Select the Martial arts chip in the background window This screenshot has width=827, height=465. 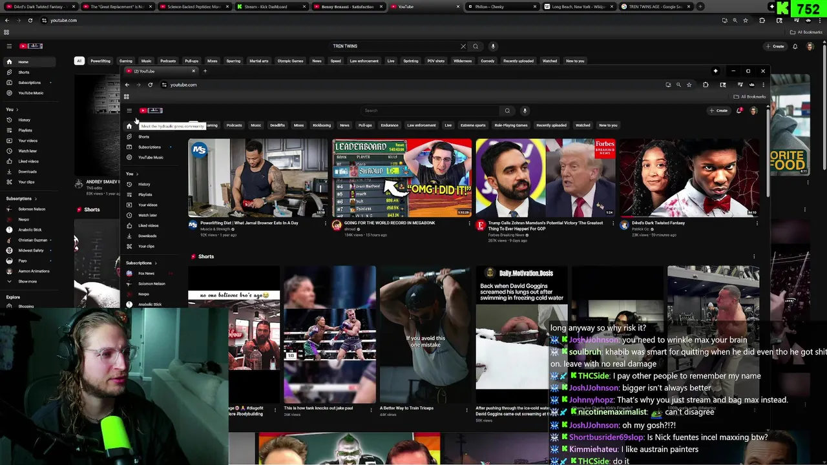(258, 61)
